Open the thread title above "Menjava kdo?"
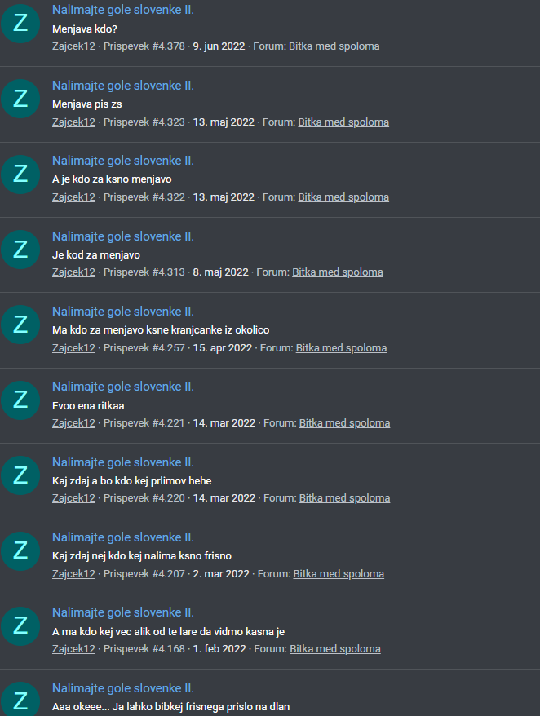Screen dimensions: 540x716 pos(123,10)
